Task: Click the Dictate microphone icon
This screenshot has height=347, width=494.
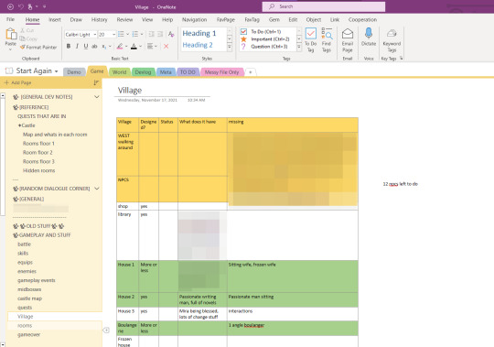Action: pyautogui.click(x=369, y=33)
